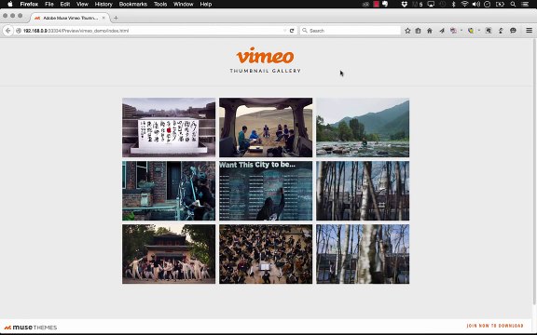Image resolution: width=537 pixels, height=335 pixels.
Task: Click the Bluetooth status icon
Action: 453,4
